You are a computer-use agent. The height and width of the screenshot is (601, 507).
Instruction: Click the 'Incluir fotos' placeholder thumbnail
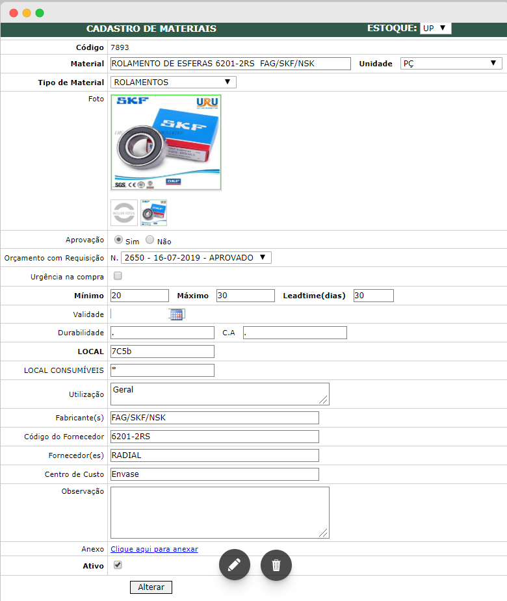click(124, 212)
